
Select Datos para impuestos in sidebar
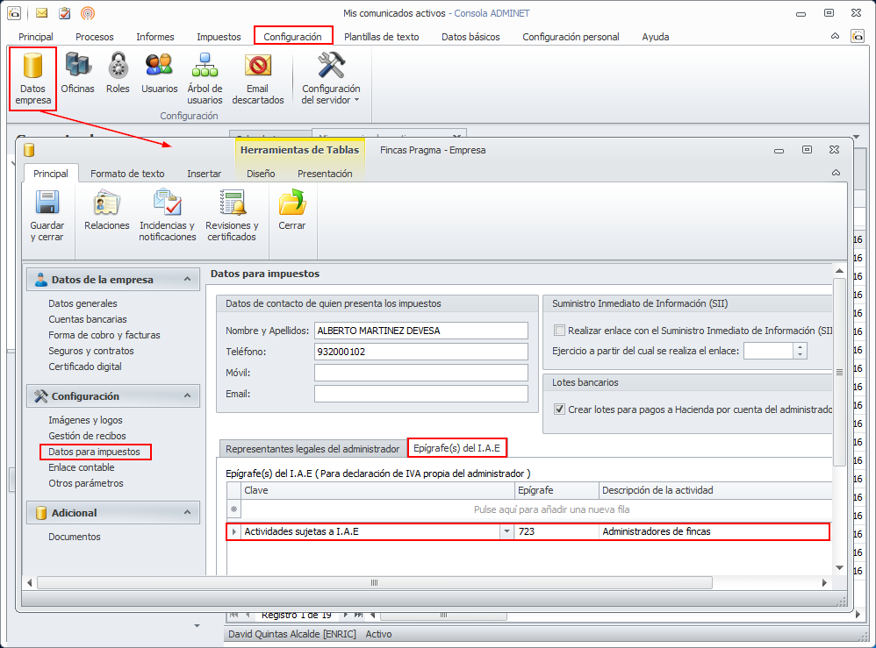coord(95,452)
